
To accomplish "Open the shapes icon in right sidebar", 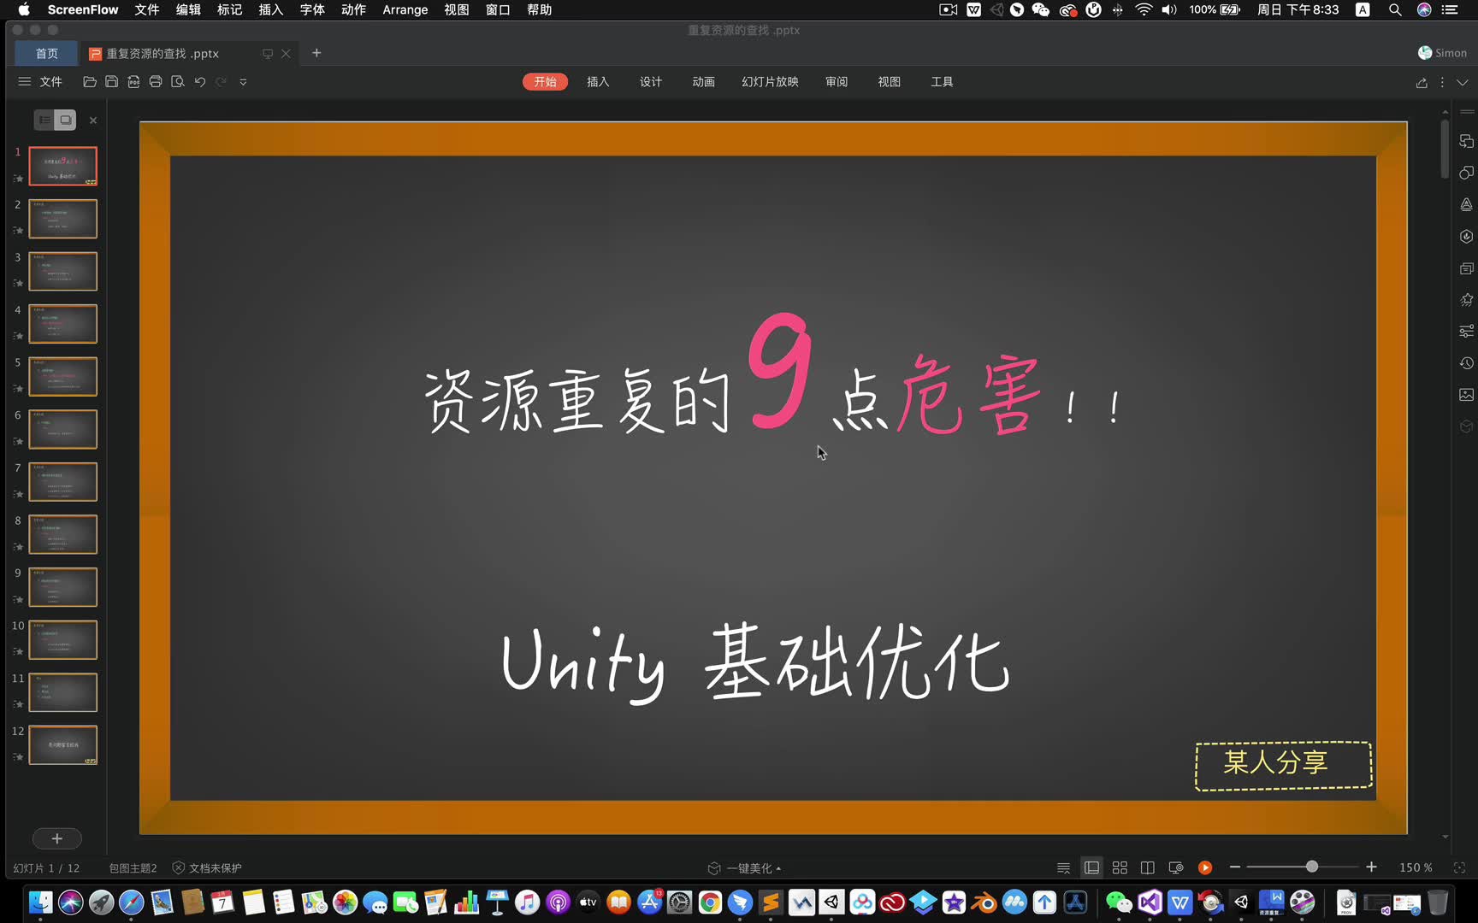I will pos(1466,173).
